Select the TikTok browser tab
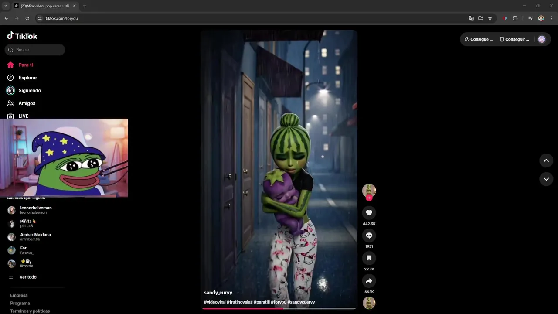The image size is (558, 314). pyautogui.click(x=45, y=6)
